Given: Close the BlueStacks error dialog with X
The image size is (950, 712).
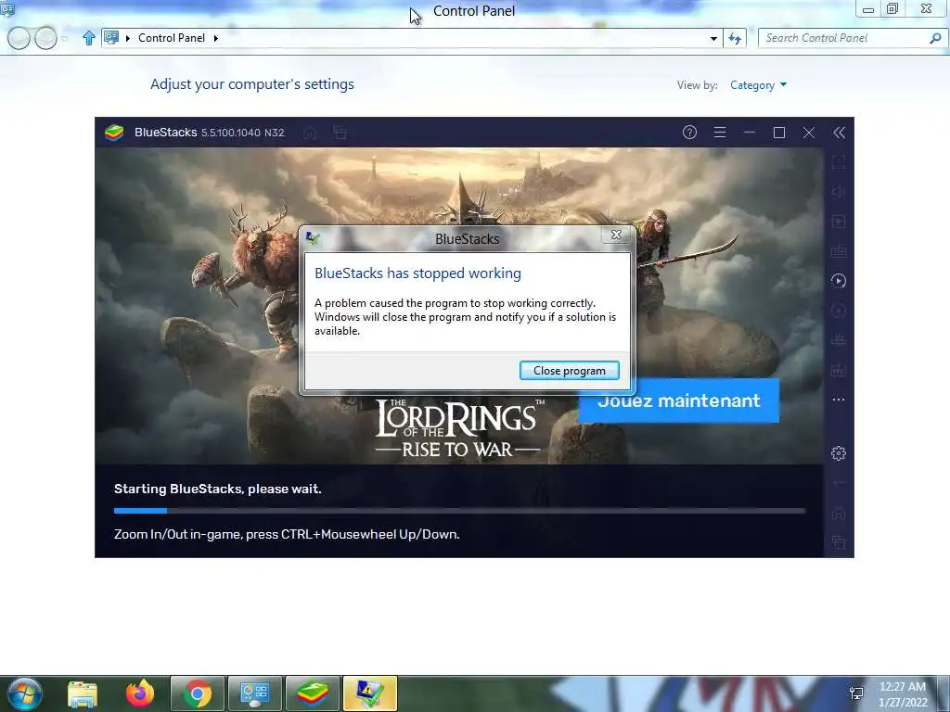Looking at the screenshot, I should pos(616,235).
